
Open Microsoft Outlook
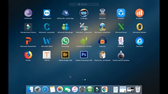coord(139,27)
